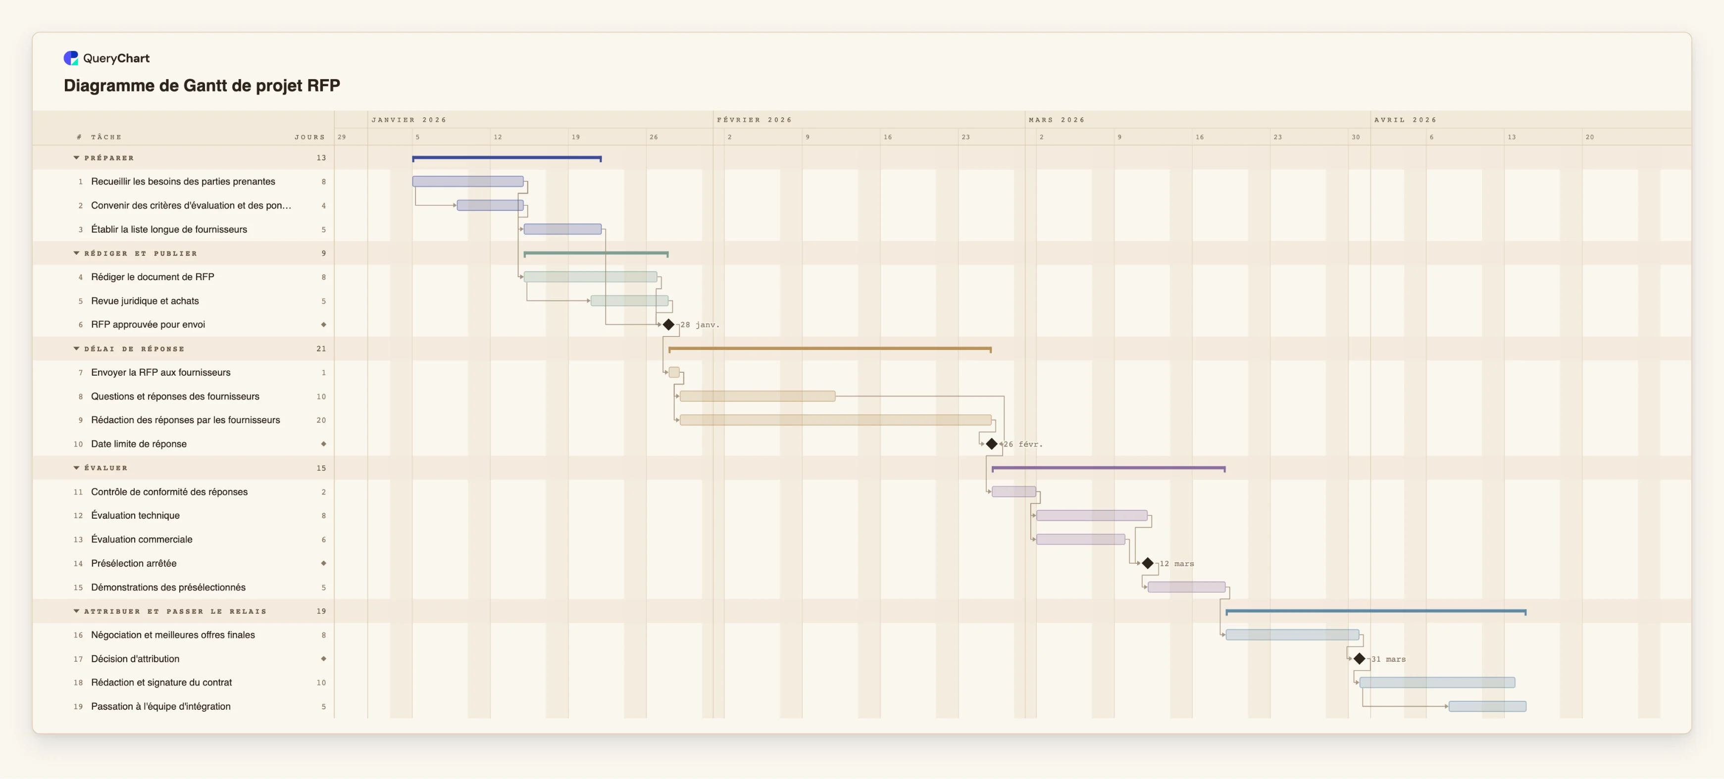Select task Évaluation technique
Image resolution: width=1724 pixels, height=779 pixels.
point(135,515)
